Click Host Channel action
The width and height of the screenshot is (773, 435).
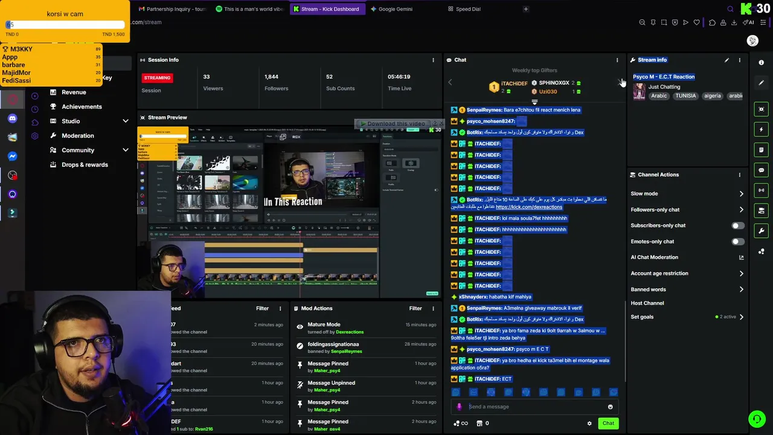(x=647, y=303)
